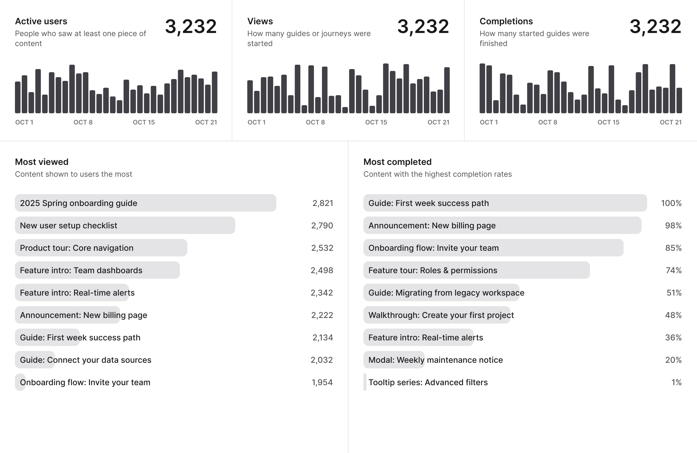Click the OCT 8 label under Active users chart
697x453 pixels.
click(83, 122)
